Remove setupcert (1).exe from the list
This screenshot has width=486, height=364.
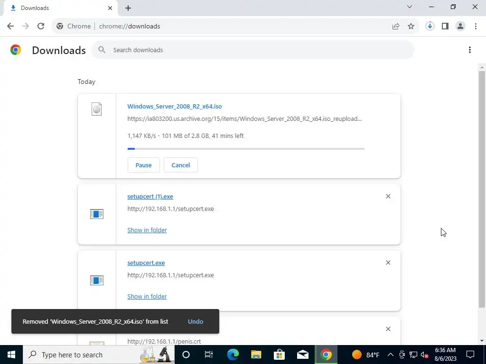[388, 196]
